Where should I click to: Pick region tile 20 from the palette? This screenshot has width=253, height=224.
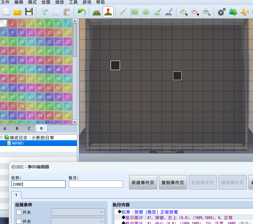click(40, 42)
